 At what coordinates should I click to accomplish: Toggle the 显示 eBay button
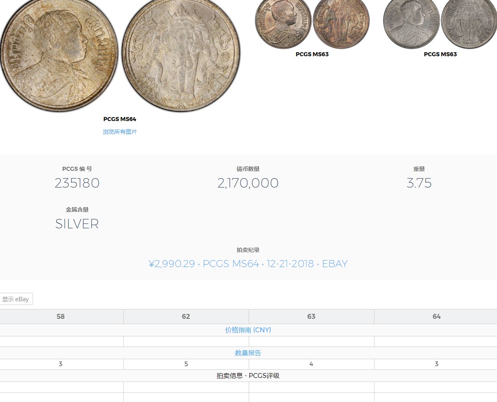pos(16,299)
